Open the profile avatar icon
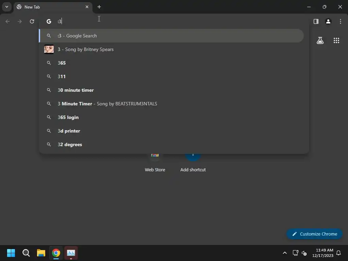Screen dimensions: 348x261 (328, 21)
